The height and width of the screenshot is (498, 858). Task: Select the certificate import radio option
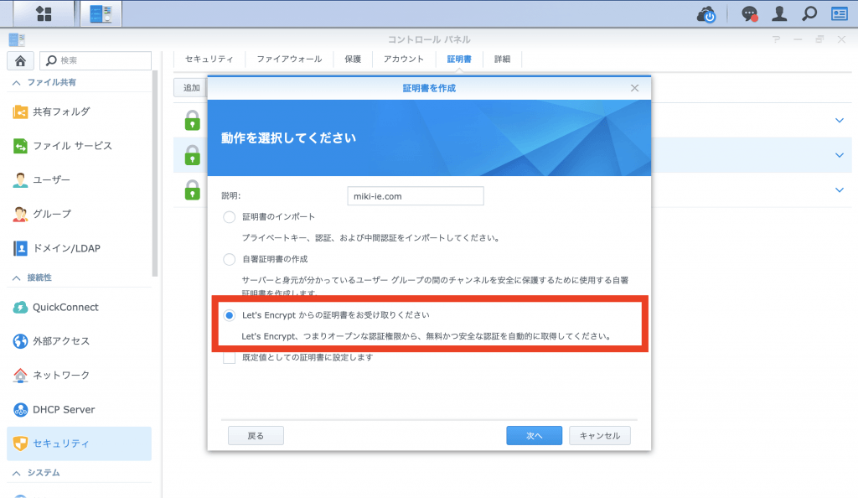click(230, 217)
